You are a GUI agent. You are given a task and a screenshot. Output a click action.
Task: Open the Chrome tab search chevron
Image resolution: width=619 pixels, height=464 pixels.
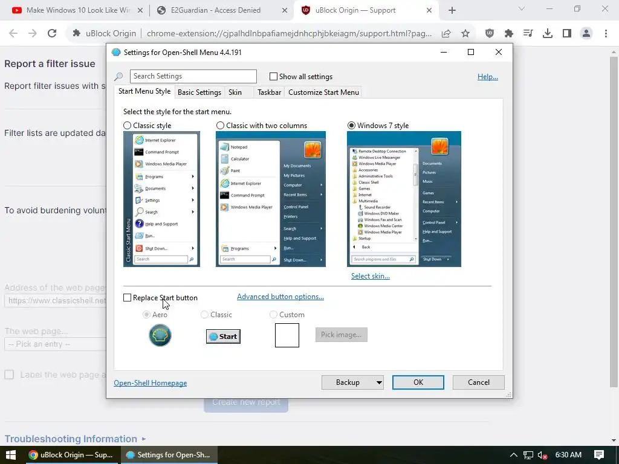click(x=522, y=8)
